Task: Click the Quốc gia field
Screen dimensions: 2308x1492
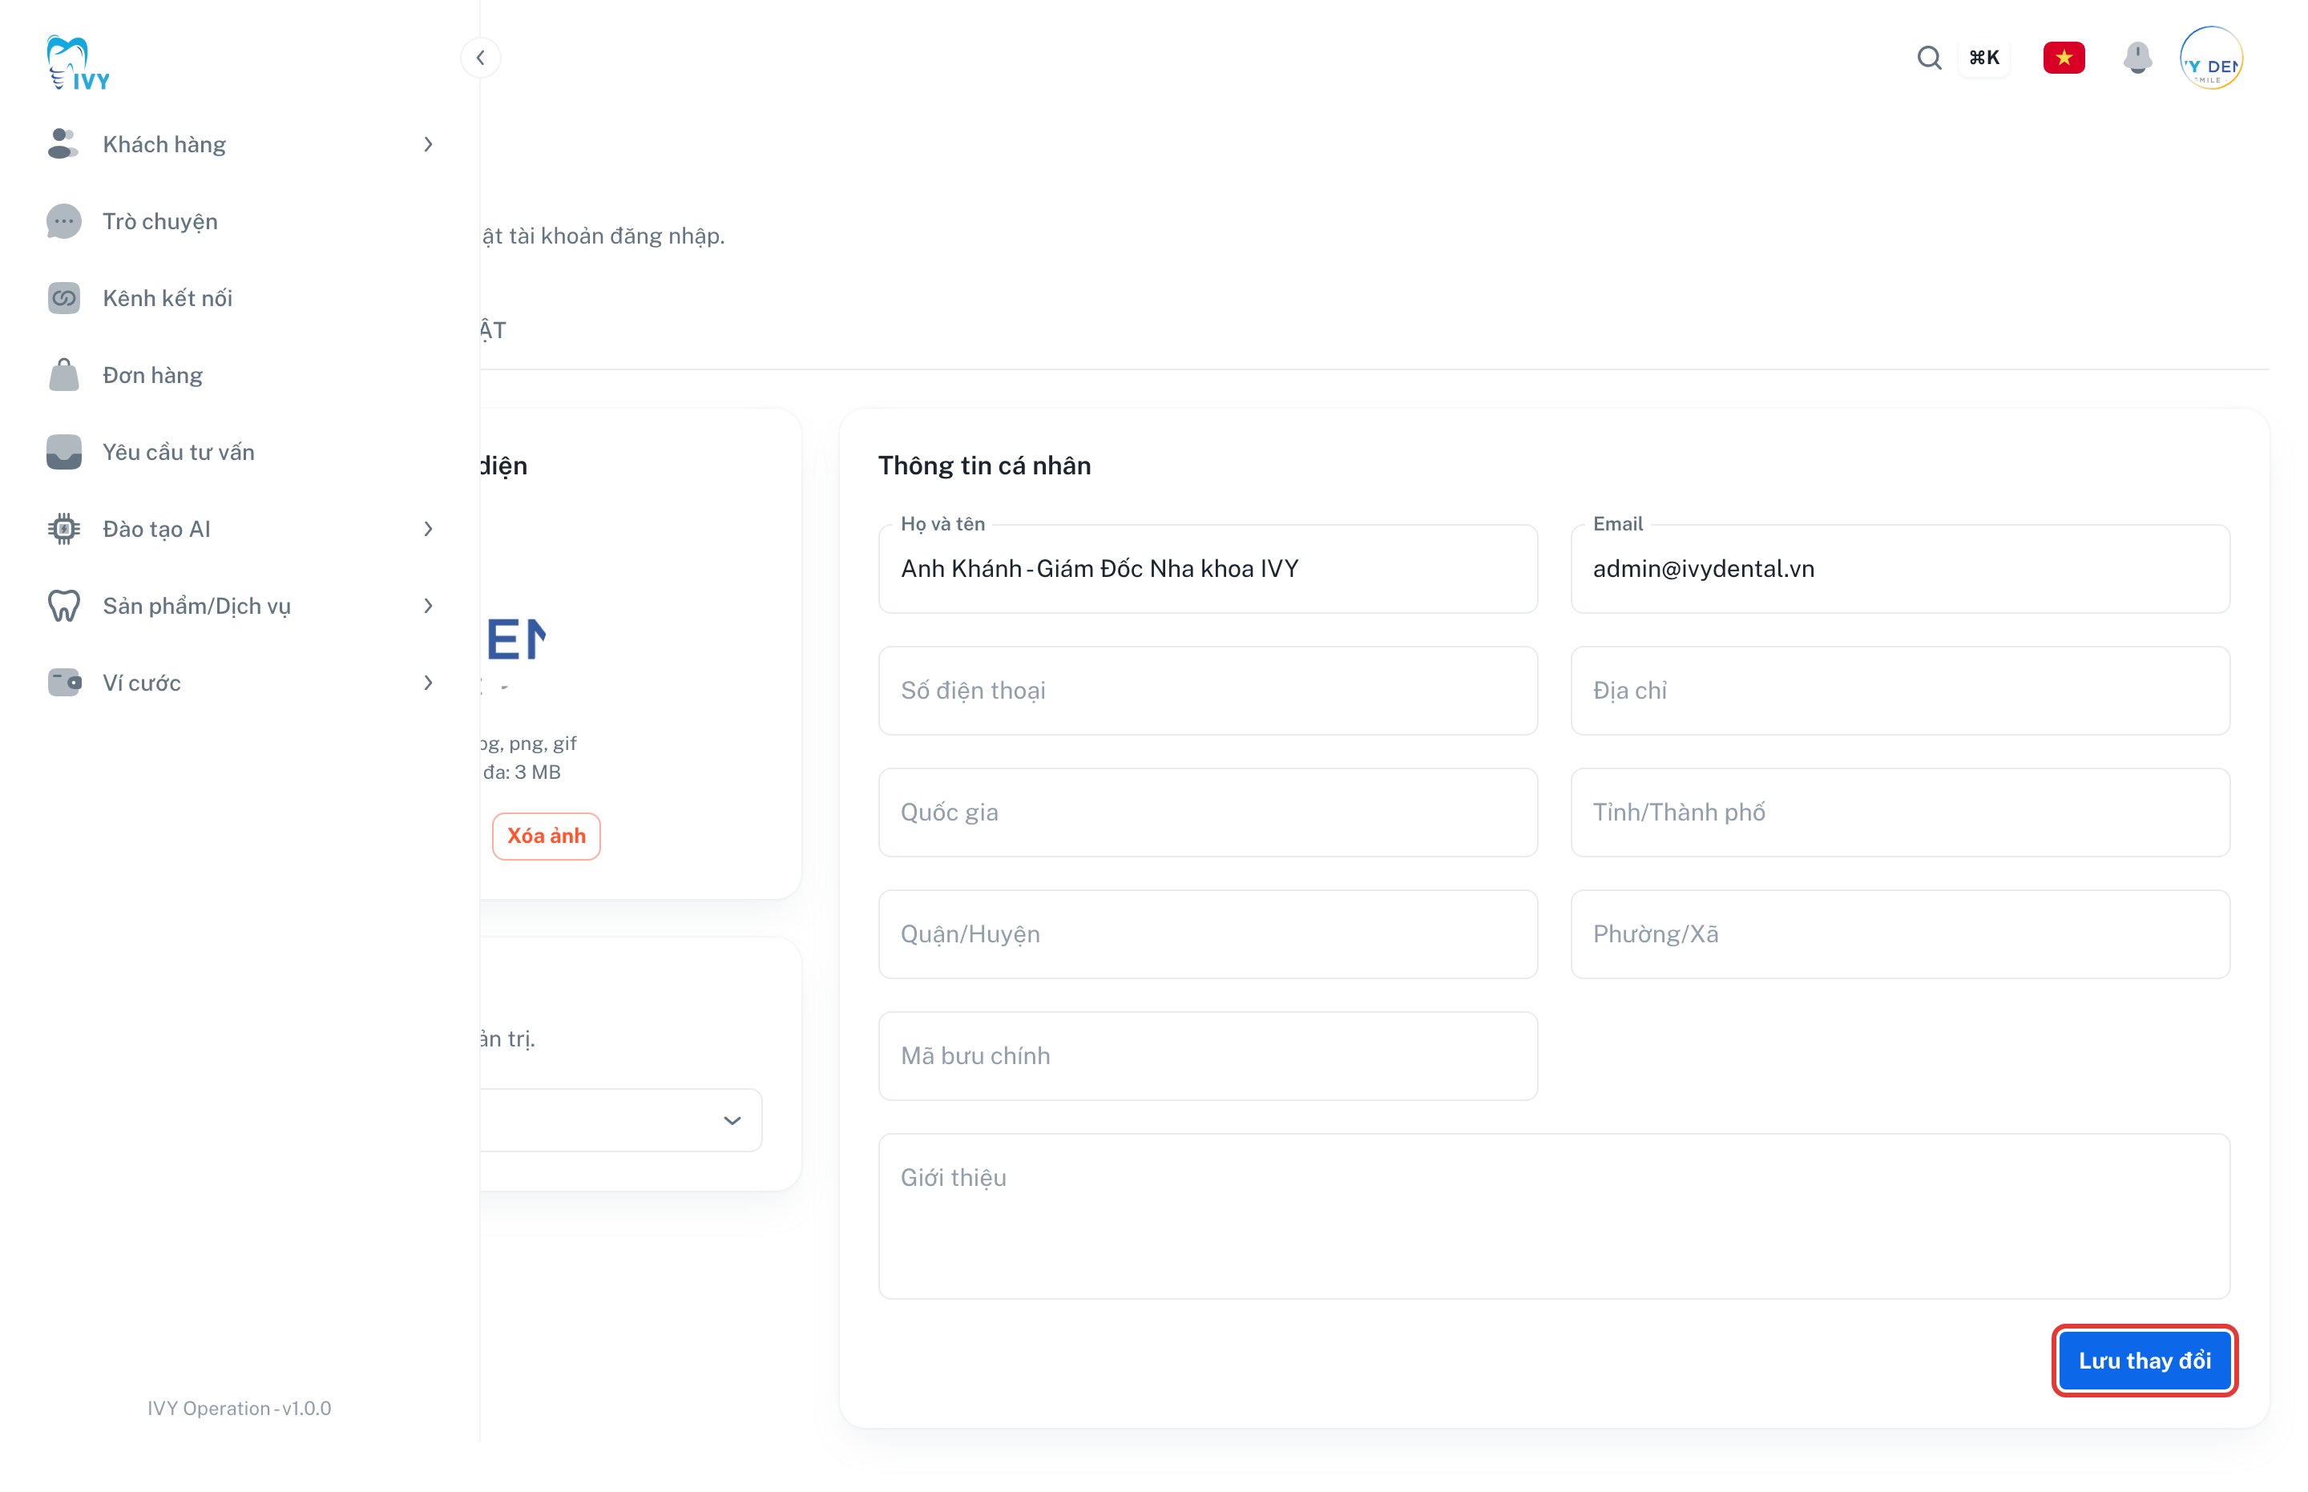Action: 1207,813
